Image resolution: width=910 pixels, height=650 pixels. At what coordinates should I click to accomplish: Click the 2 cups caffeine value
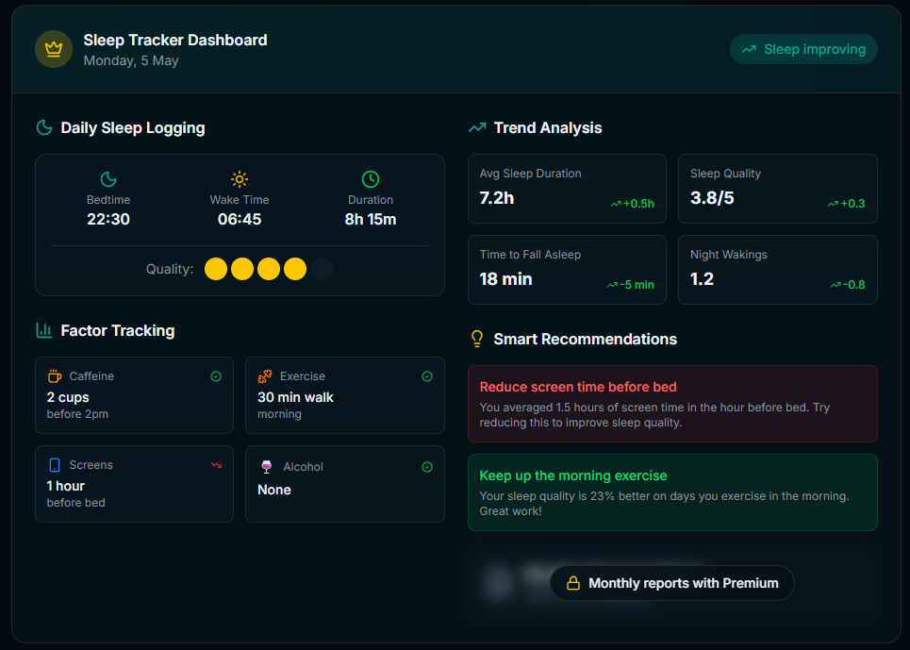coord(68,397)
